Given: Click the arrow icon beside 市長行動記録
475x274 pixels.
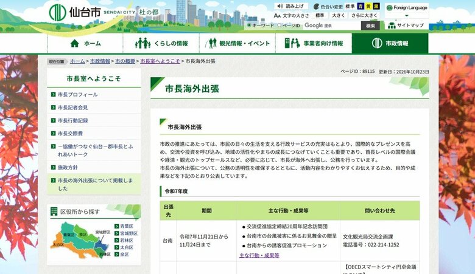Looking at the screenshot, I should pyautogui.click(x=54, y=120).
